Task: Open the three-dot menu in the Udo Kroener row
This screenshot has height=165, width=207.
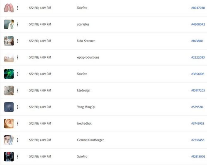Action: 17,41
